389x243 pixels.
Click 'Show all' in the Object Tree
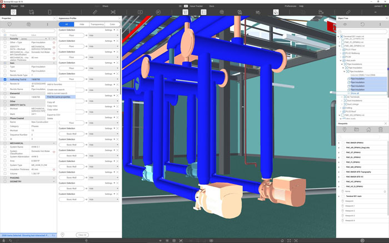354,93
